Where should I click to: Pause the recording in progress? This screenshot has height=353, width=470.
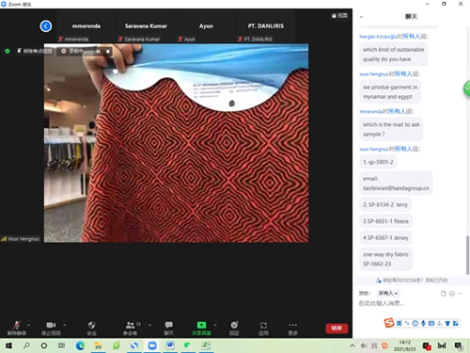99,51
